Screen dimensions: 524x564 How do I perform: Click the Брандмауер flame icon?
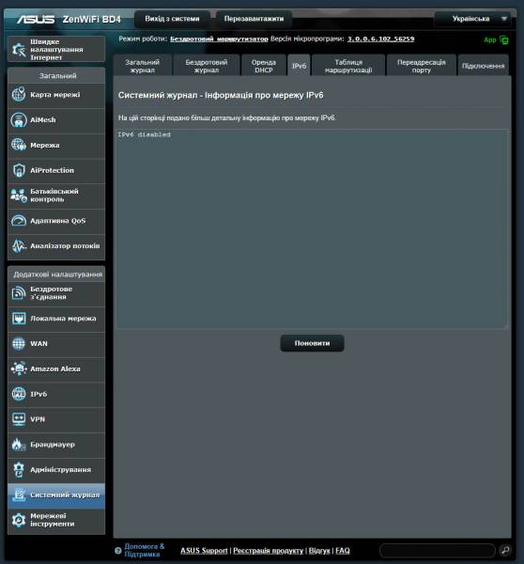pyautogui.click(x=19, y=445)
